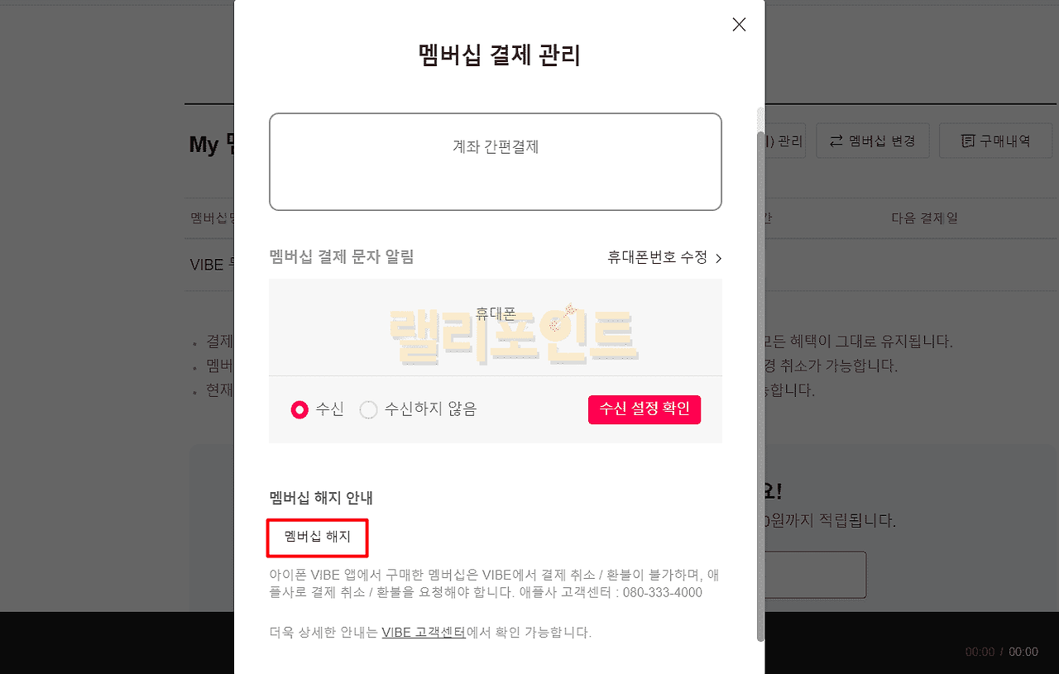Image resolution: width=1059 pixels, height=674 pixels.
Task: Open 휴대폰번호 수정 link
Action: click(x=658, y=257)
